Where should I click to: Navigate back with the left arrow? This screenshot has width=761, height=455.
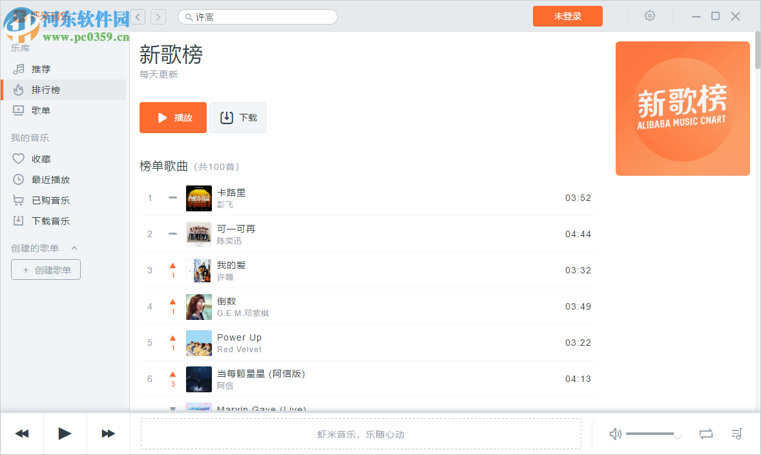pos(137,16)
